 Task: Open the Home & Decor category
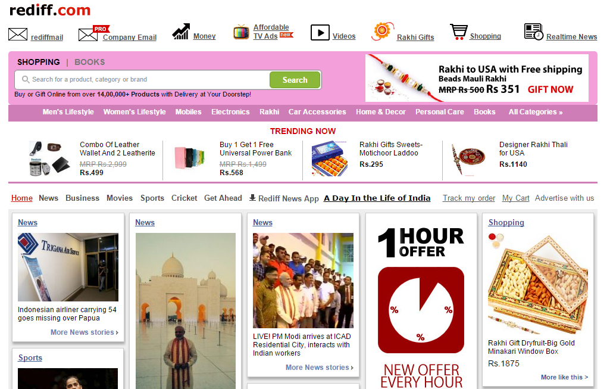tap(380, 112)
